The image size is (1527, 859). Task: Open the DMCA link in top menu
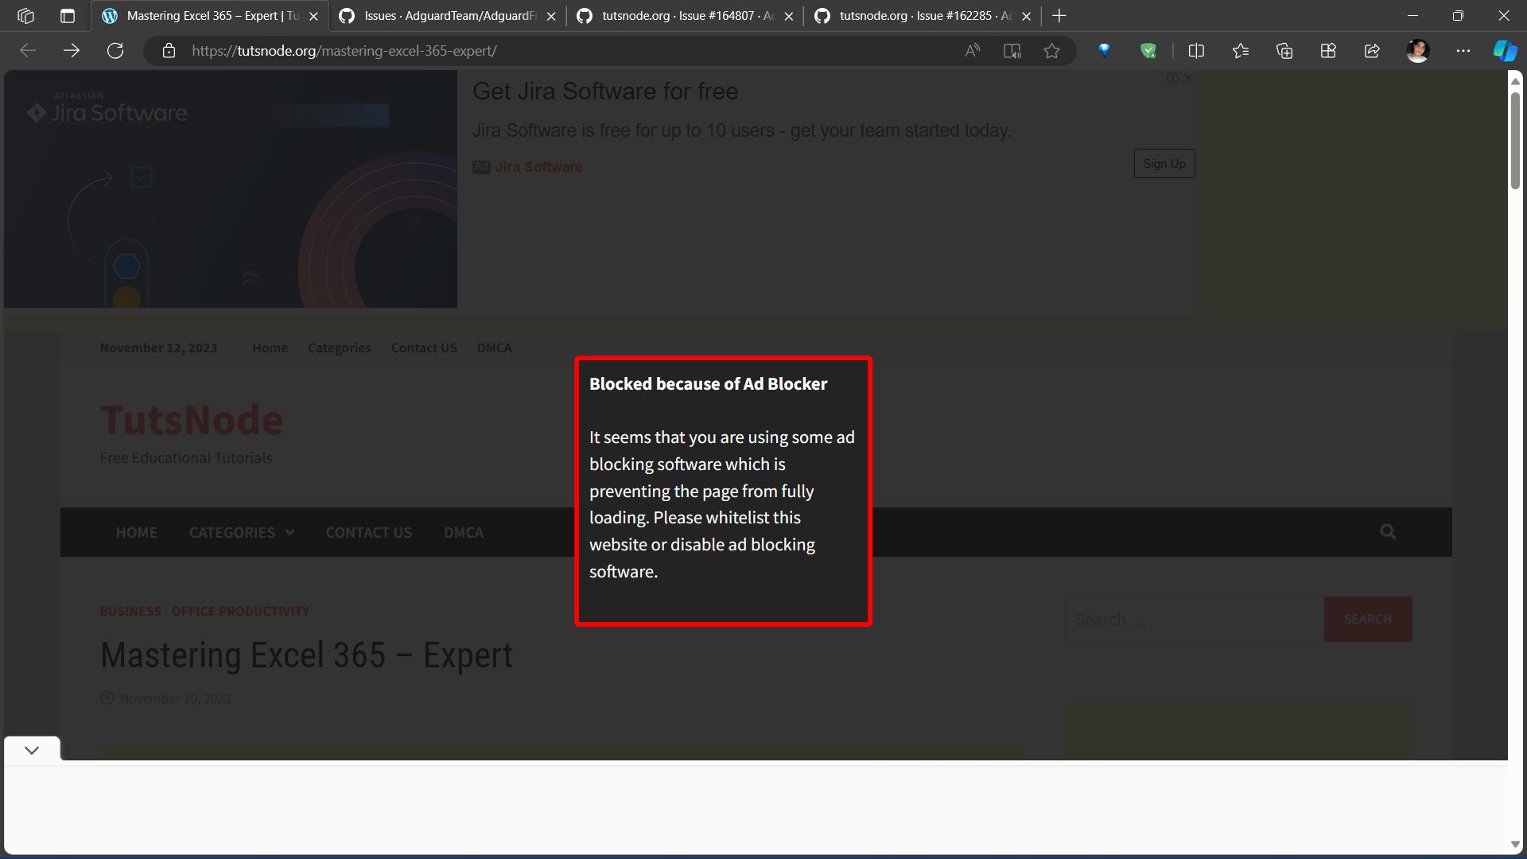point(494,348)
